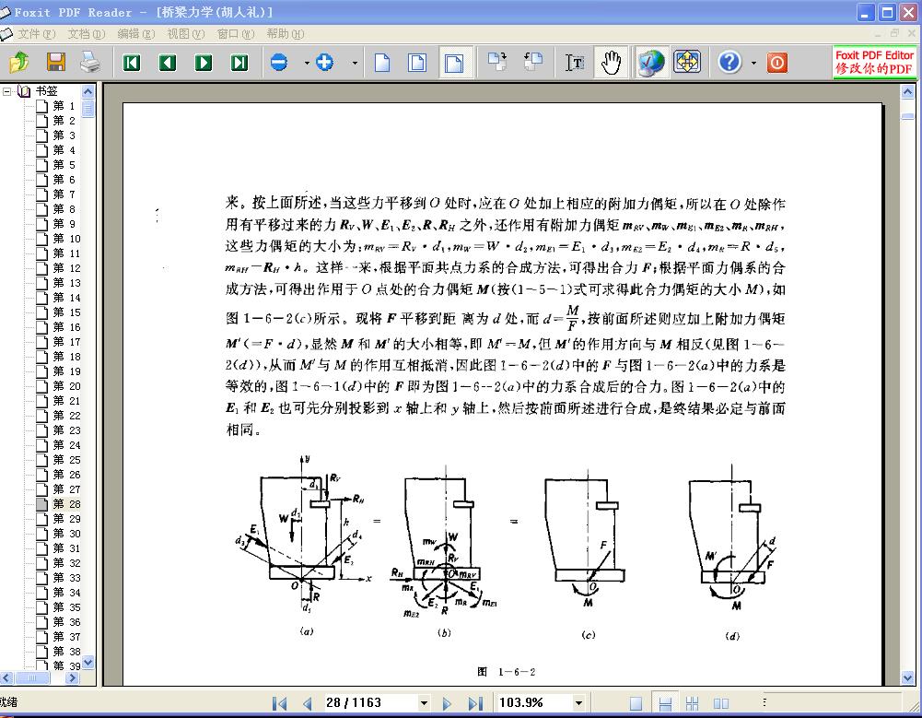Open the zoom percentage dropdown
This screenshot has height=718, width=922.
pyautogui.click(x=578, y=703)
